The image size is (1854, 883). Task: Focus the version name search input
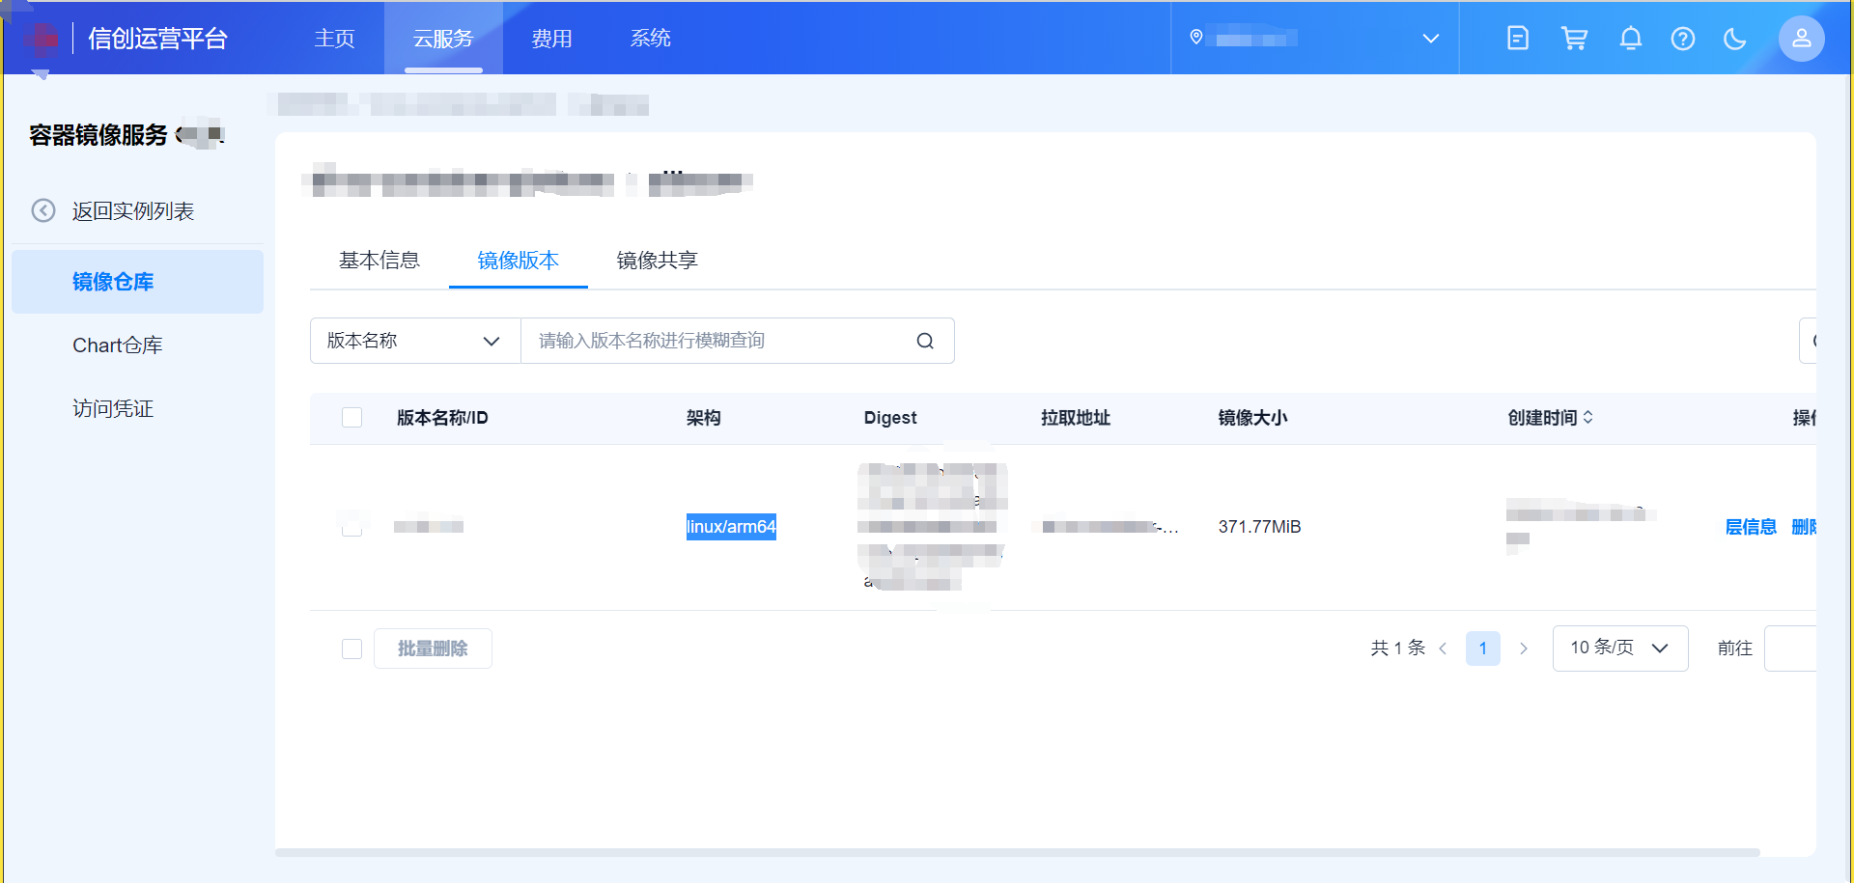coord(718,341)
